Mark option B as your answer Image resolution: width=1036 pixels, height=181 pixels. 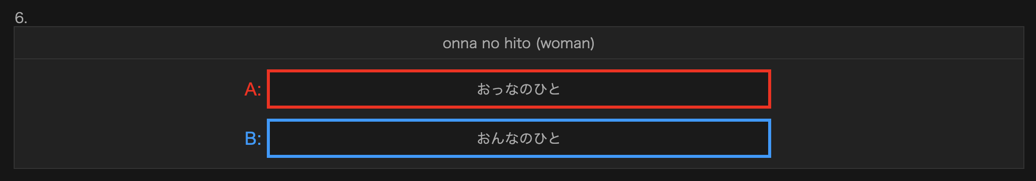[519, 138]
